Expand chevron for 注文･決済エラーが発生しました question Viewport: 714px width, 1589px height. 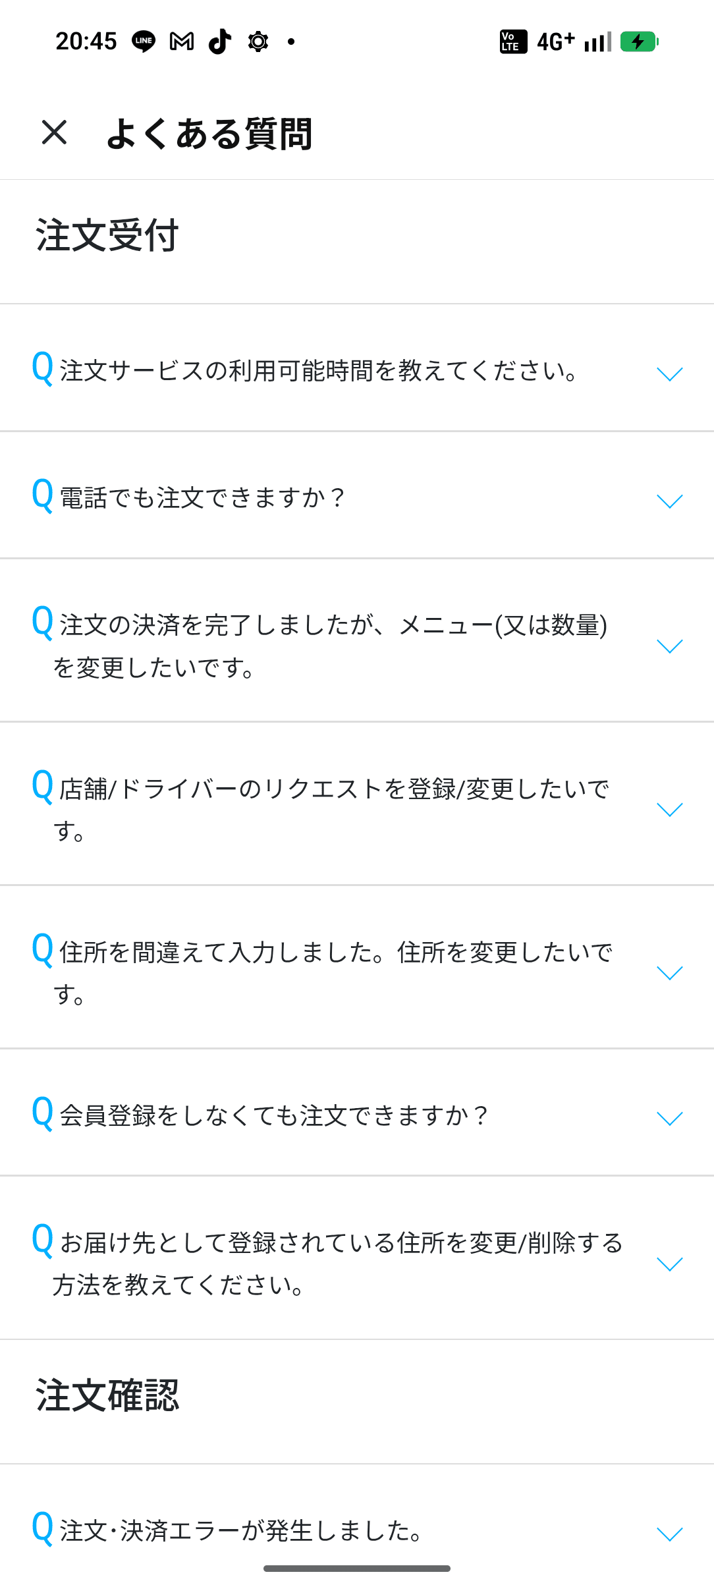[669, 1534]
